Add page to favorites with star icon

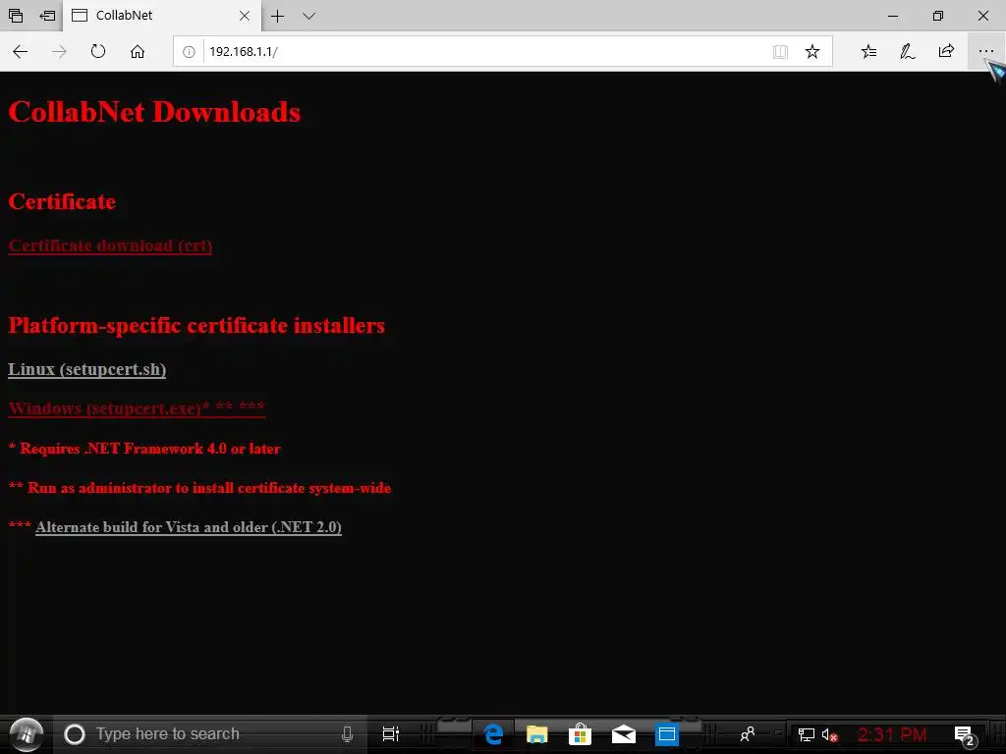click(812, 52)
